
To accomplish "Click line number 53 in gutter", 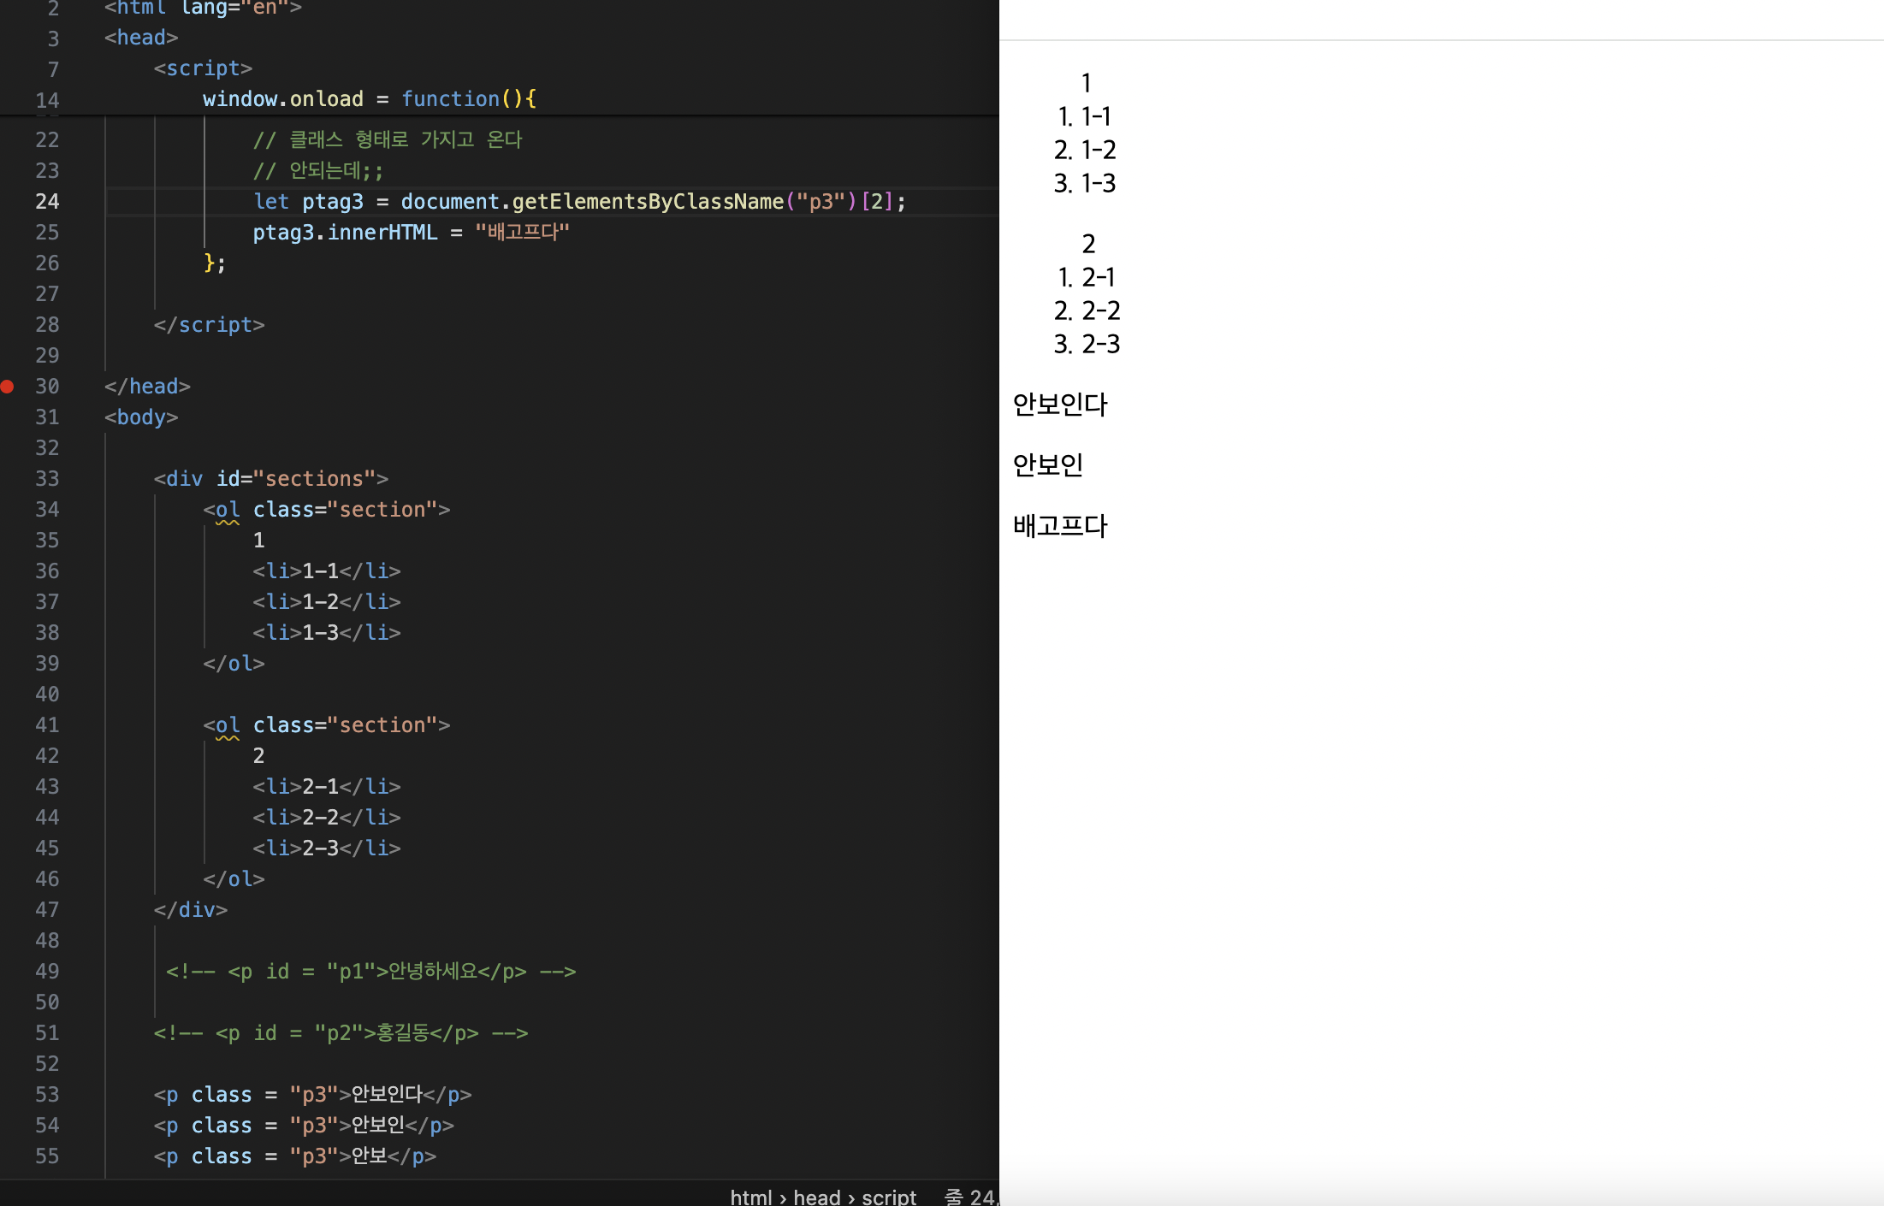I will (47, 1095).
